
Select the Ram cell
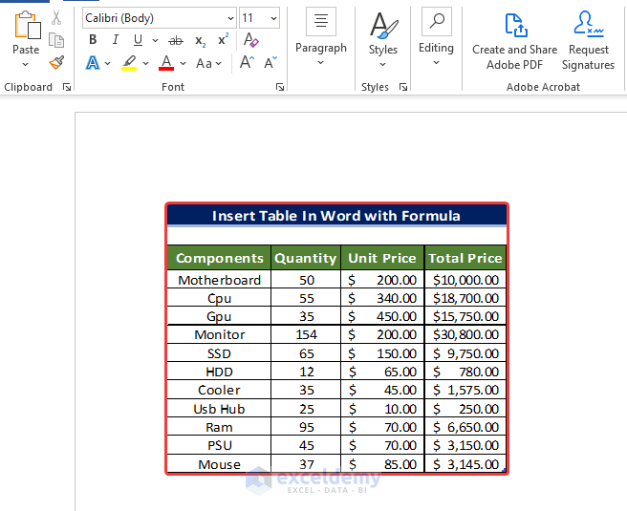(219, 427)
